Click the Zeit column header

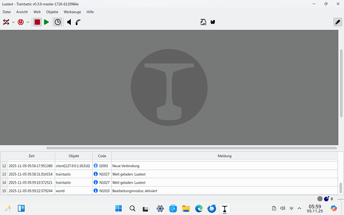click(31, 156)
